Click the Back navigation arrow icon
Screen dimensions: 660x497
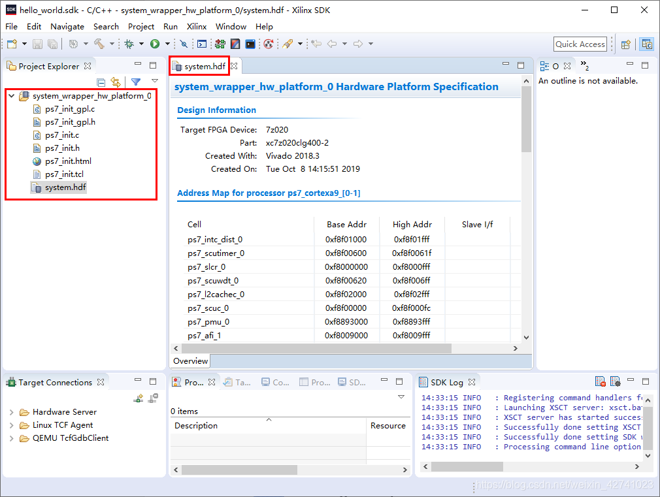[332, 44]
